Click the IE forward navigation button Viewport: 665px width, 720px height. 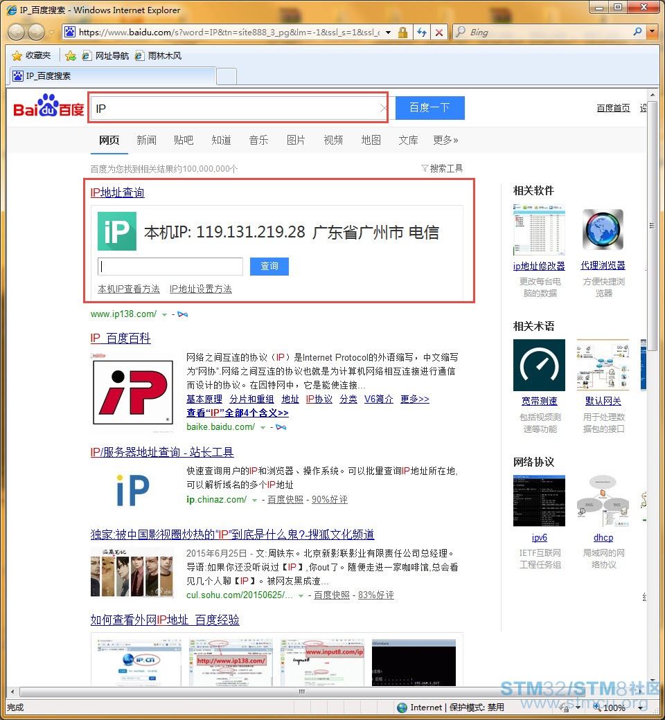tap(36, 32)
